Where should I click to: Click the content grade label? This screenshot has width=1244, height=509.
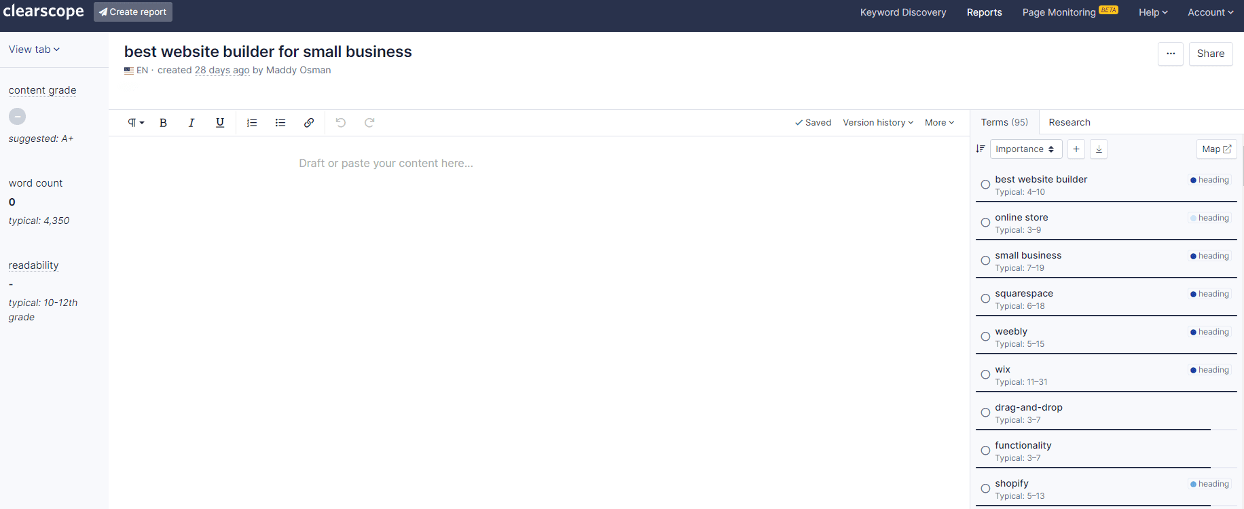pyautogui.click(x=42, y=90)
